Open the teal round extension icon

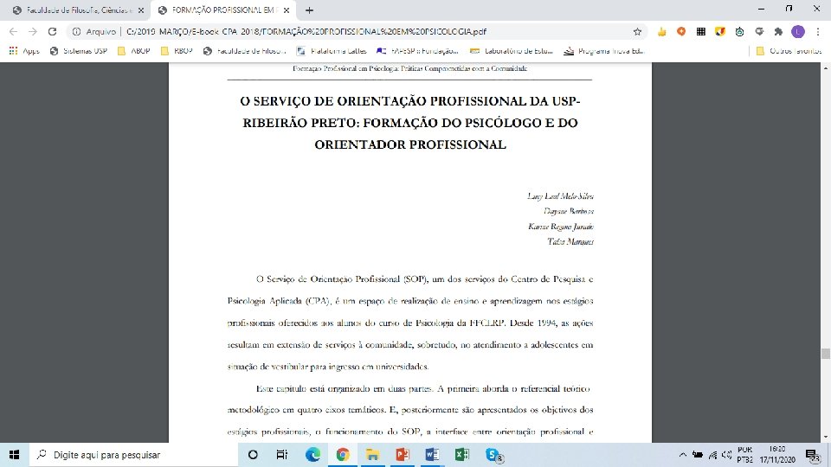[739, 32]
